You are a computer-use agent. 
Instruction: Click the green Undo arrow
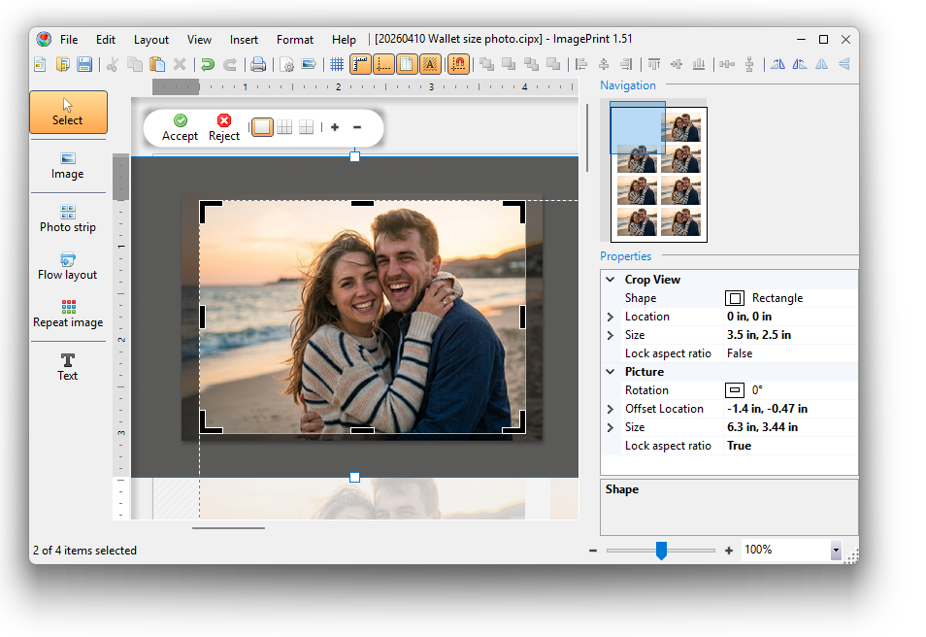208,65
